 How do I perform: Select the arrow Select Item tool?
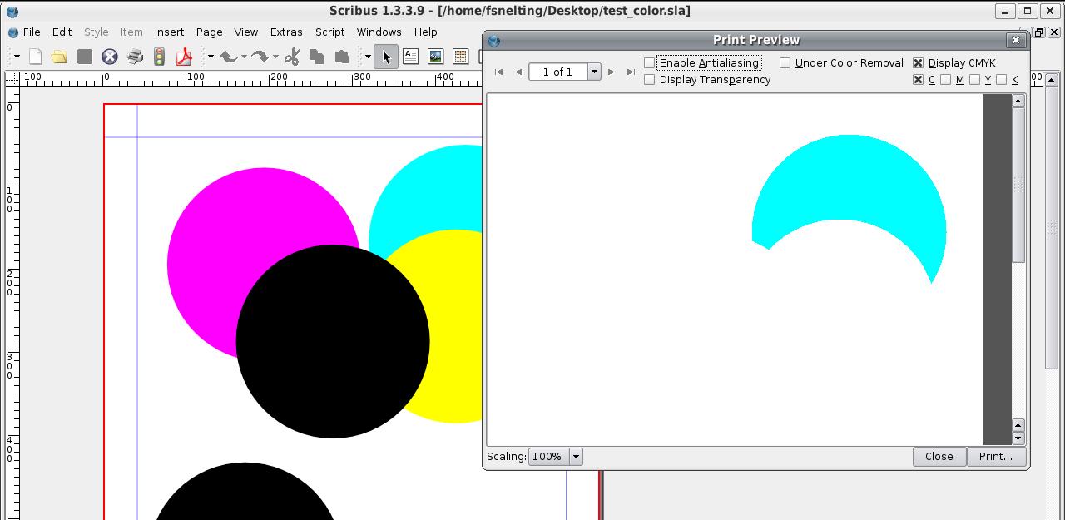(385, 57)
